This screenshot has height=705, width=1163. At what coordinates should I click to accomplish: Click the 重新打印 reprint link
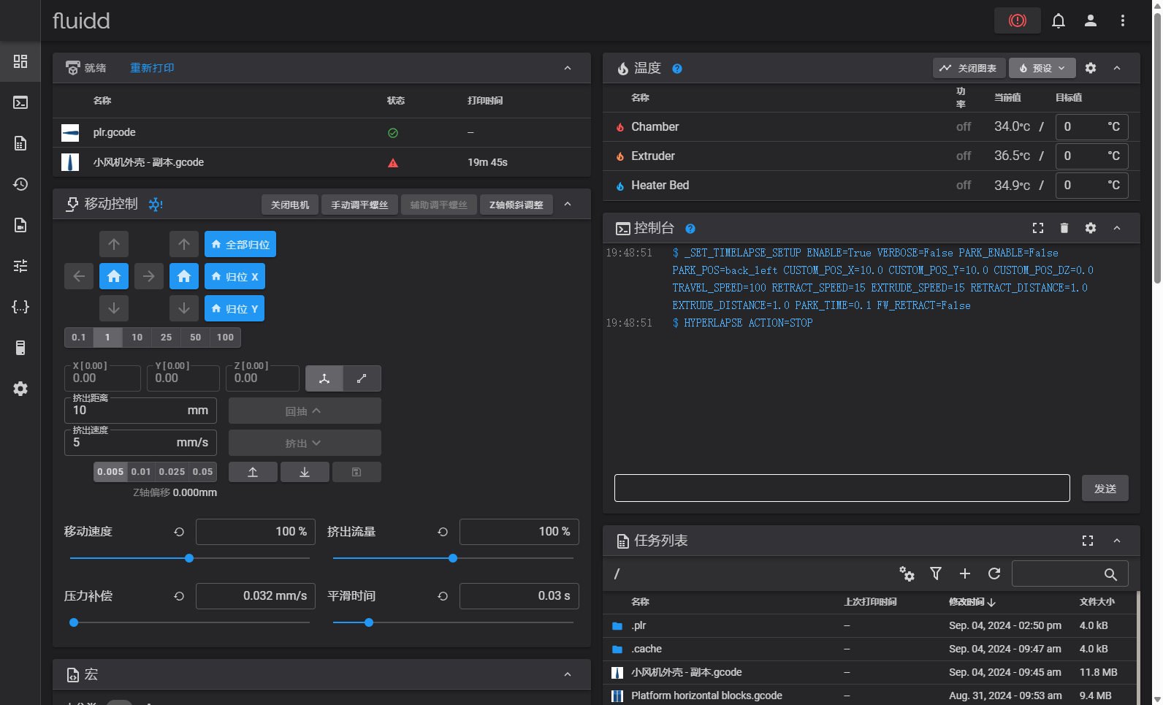(152, 68)
